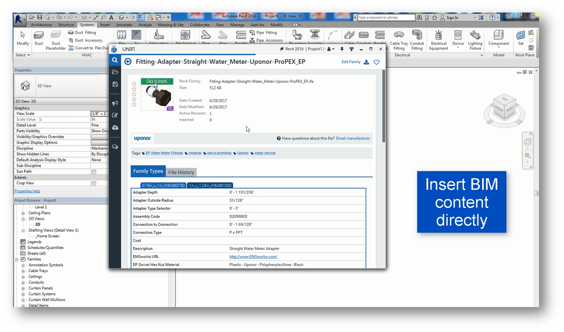Open the Select dropdown under Modify

[x=23, y=55]
